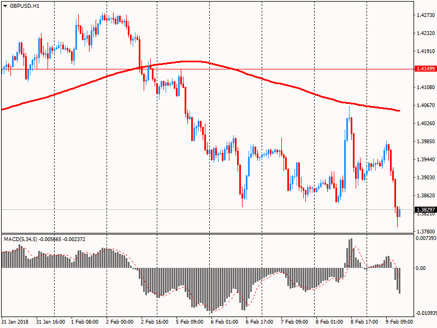Screen dimensions: 437x328
Task: Click the 1.41080 price scale value
Action: point(426,87)
